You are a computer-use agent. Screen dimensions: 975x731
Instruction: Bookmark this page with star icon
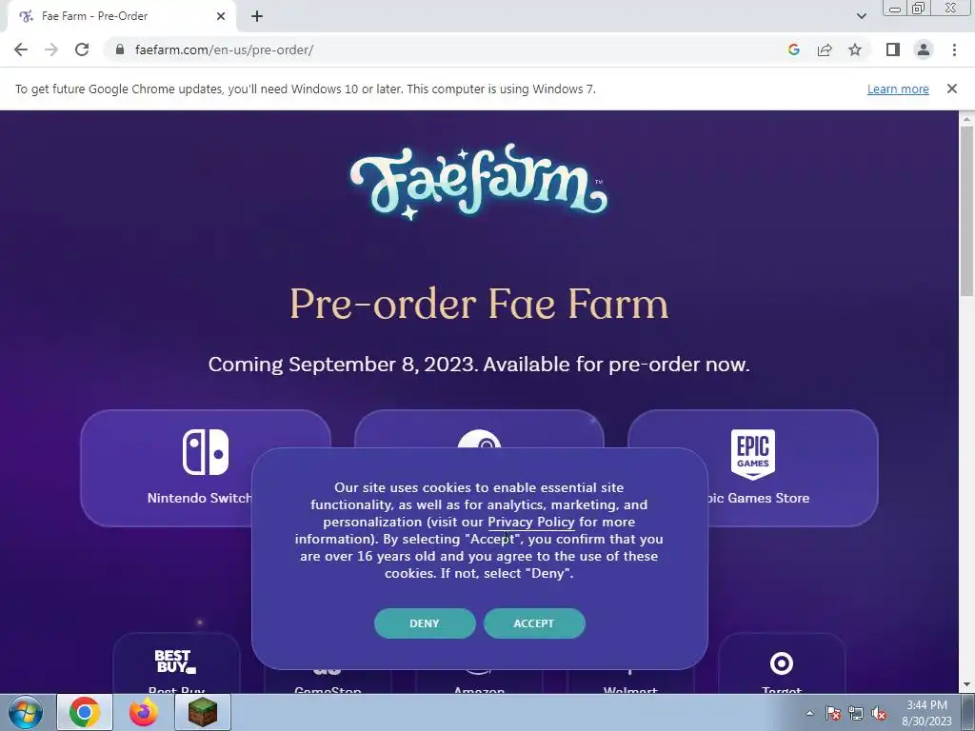coord(856,49)
